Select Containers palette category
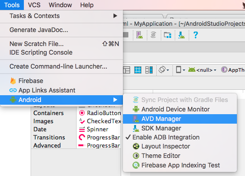Image resolution: width=245 pixels, height=176 pixels. pos(49,113)
